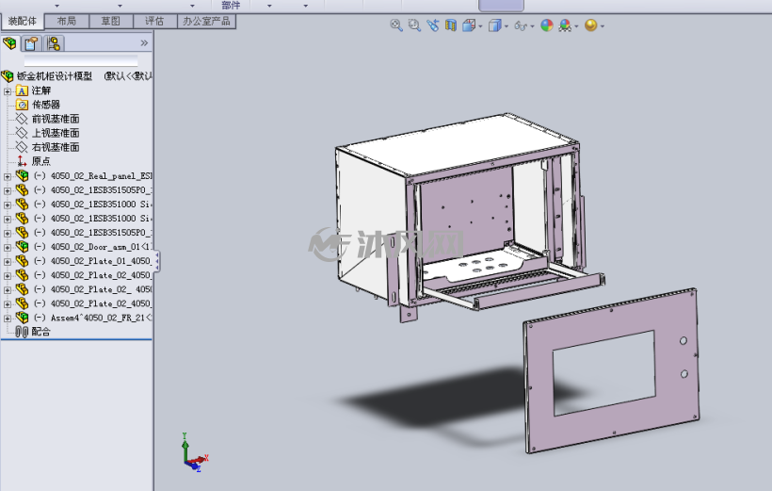Collapse feature panel via side handle
Viewport: 772px width, 491px height.
(156, 261)
